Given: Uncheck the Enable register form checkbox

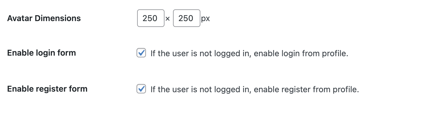Looking at the screenshot, I should click(x=141, y=89).
